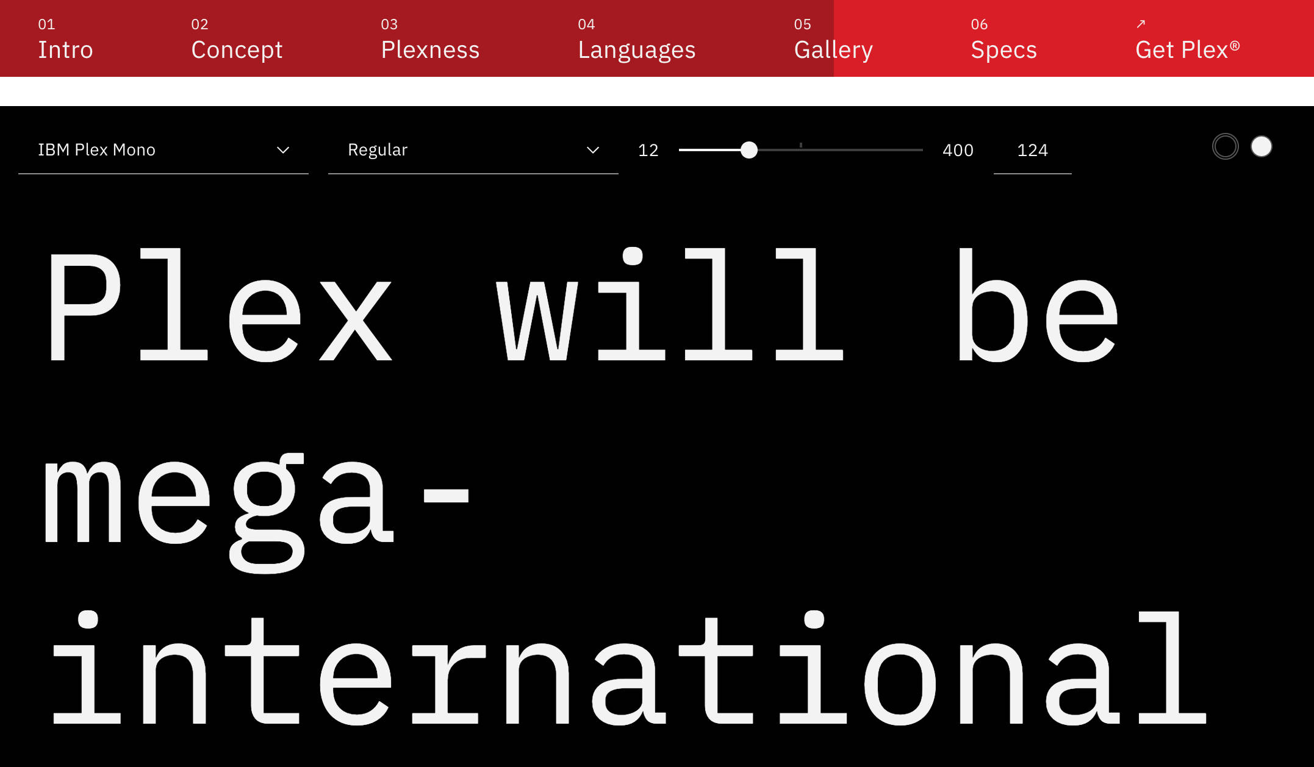Screen dimensions: 1314x767
Task: Click the weight value field showing 400
Action: pos(958,149)
